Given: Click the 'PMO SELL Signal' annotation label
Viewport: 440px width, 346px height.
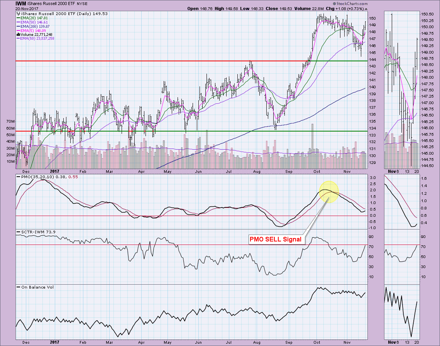Looking at the screenshot, I should [x=276, y=240].
